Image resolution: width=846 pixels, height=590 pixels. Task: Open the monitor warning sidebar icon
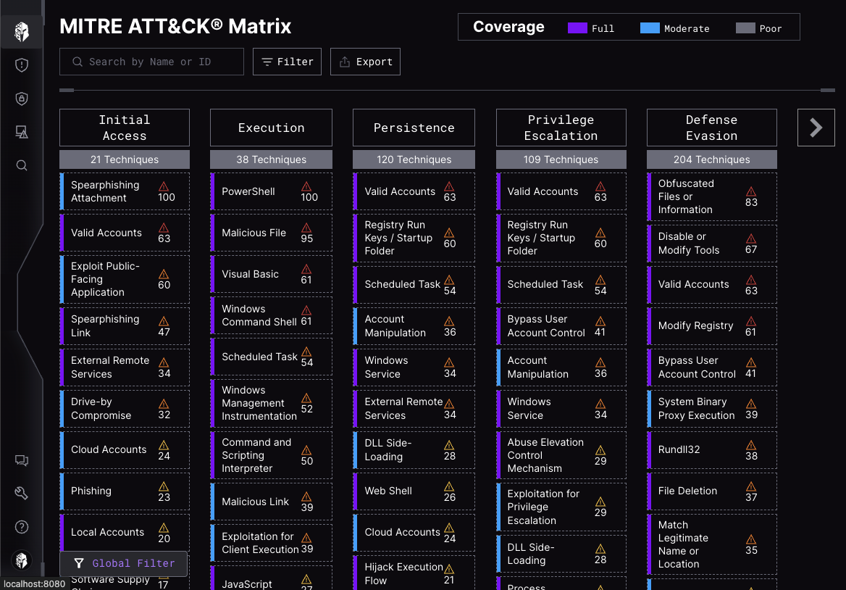(22, 132)
